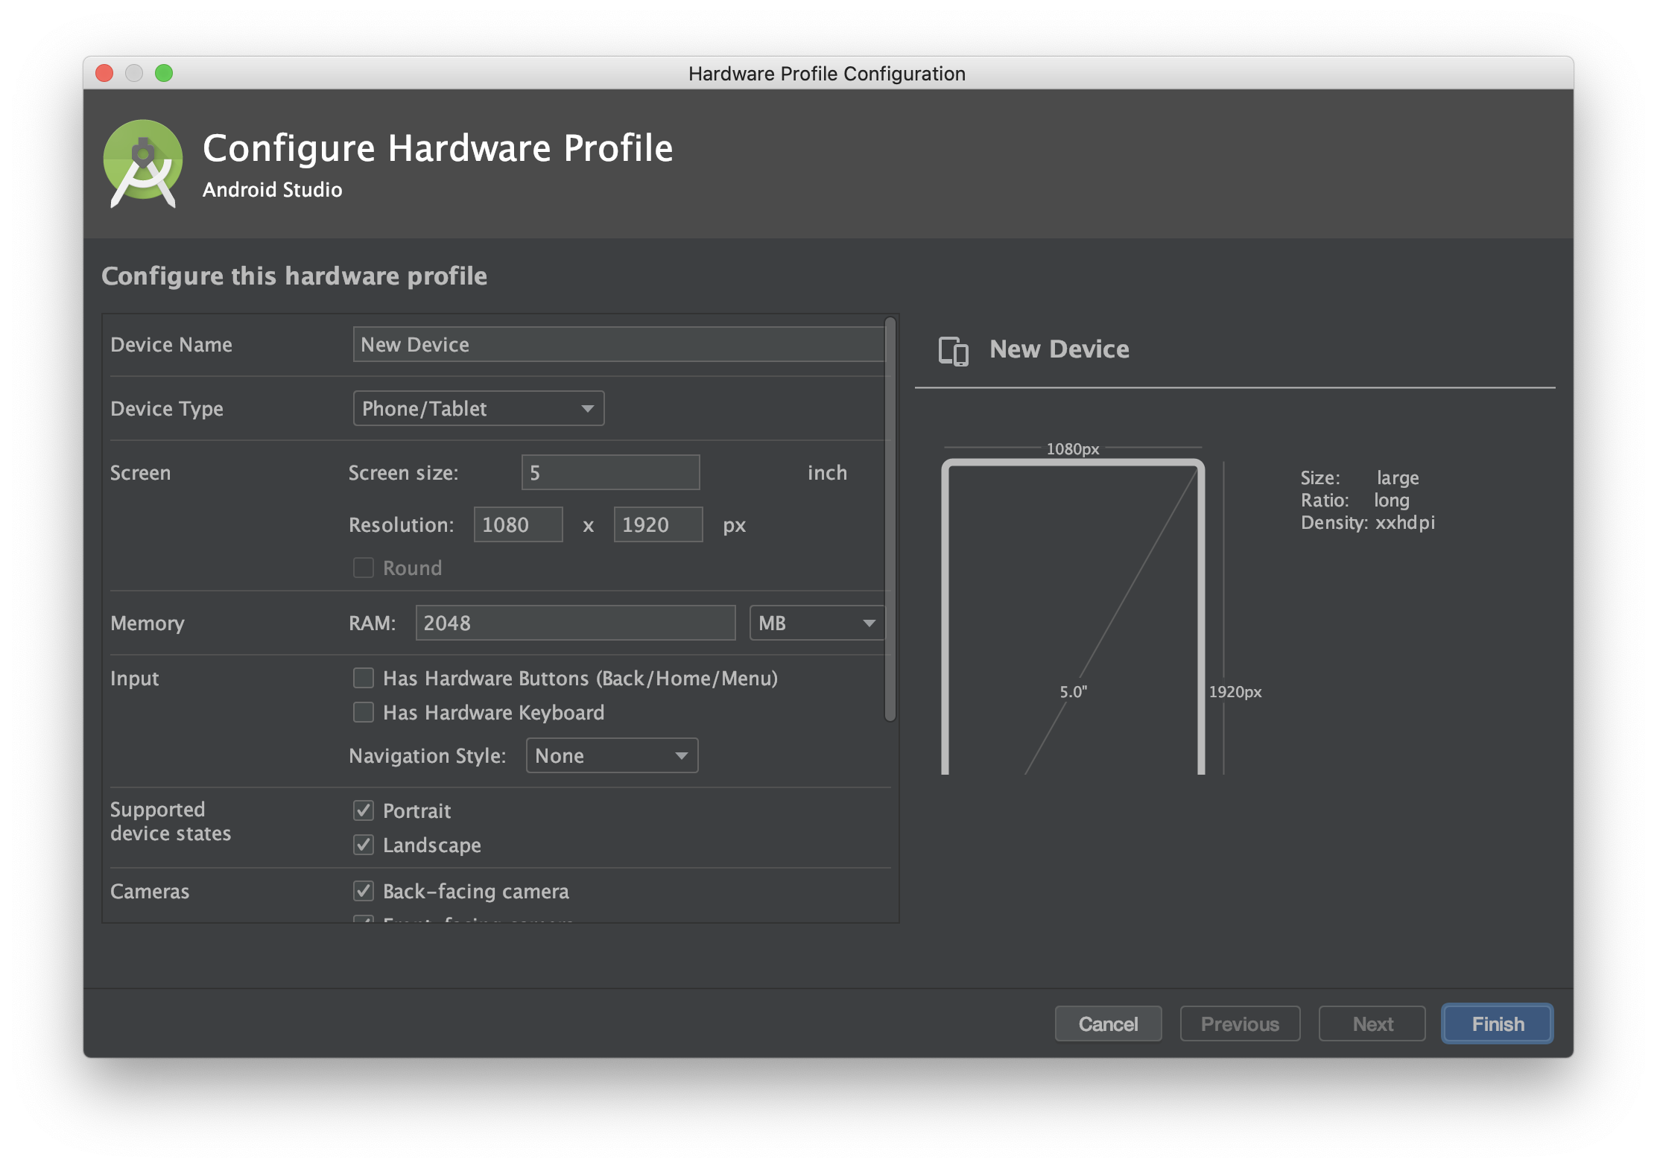The image size is (1657, 1168).
Task: Select the 1080 resolution width field
Action: 518,524
